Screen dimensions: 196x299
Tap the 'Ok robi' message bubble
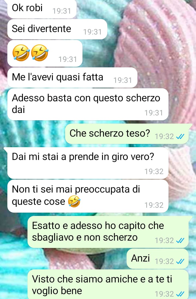(x=42, y=9)
